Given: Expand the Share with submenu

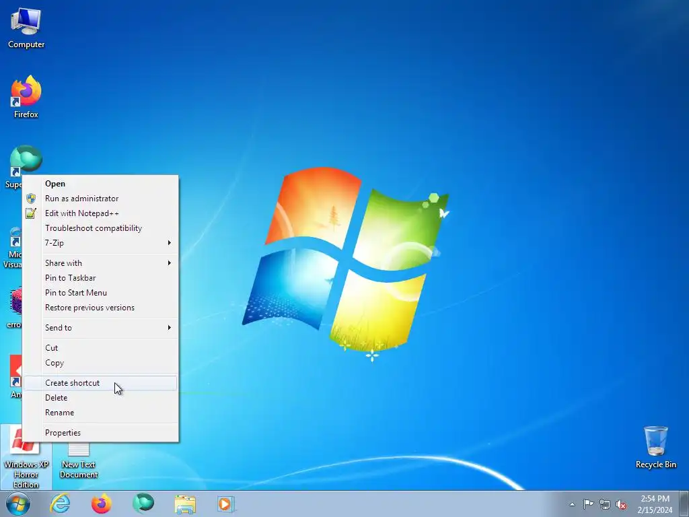Looking at the screenshot, I should [101, 263].
